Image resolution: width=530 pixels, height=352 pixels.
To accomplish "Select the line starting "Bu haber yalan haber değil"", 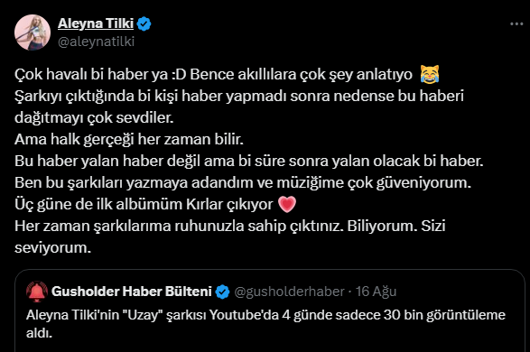I will (x=249, y=162).
